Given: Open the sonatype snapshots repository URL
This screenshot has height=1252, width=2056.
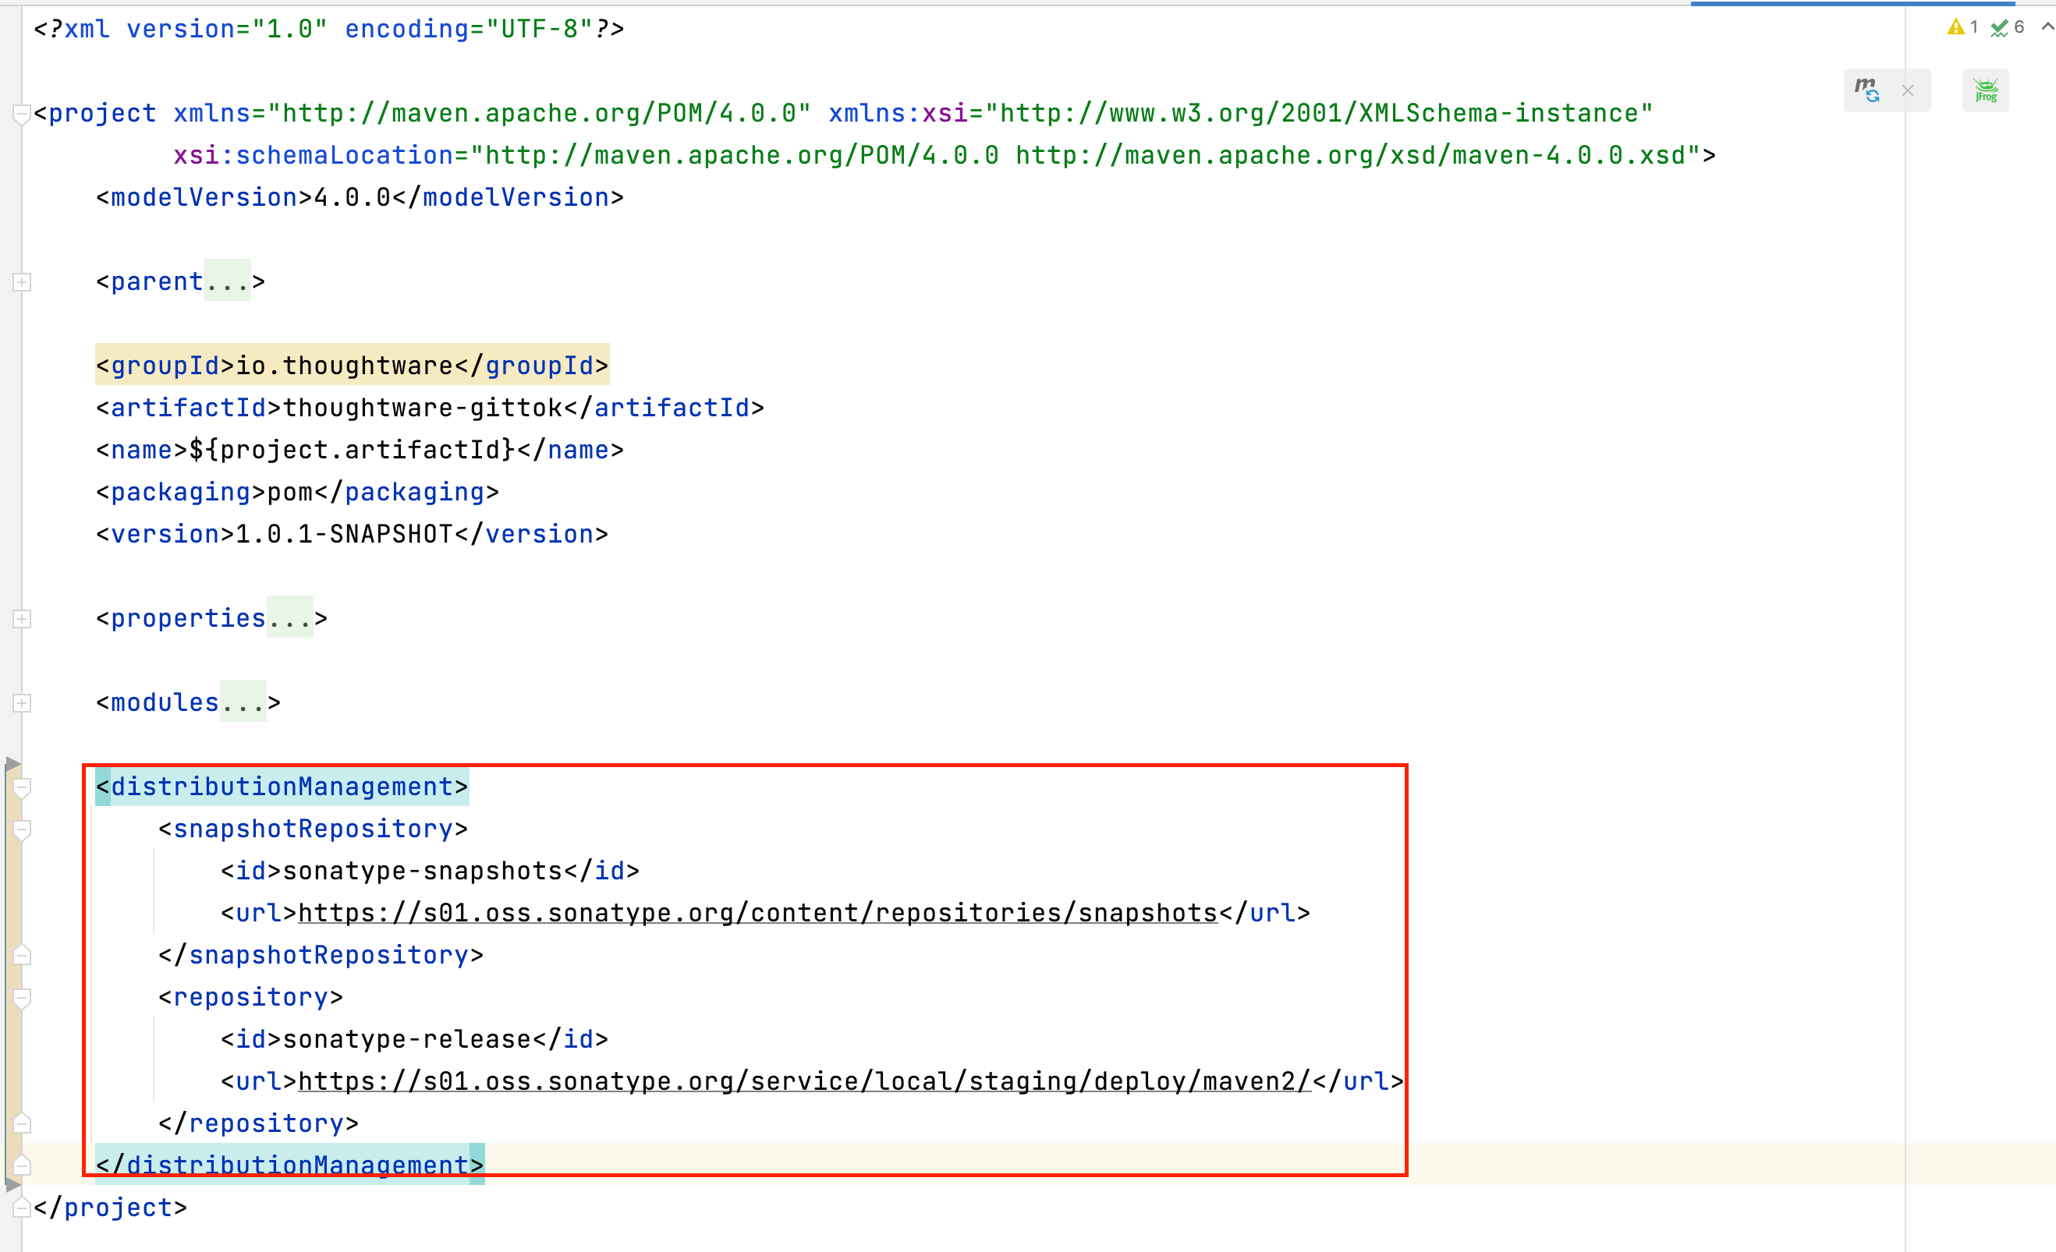Looking at the screenshot, I should 757,914.
